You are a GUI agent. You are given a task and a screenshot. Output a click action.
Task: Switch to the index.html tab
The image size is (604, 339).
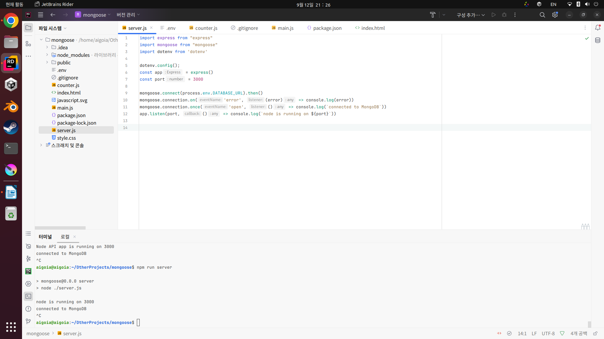click(370, 28)
